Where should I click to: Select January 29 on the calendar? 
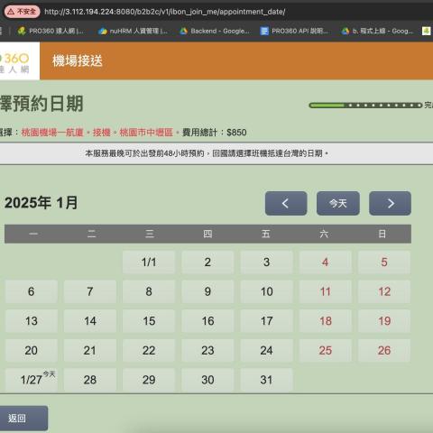click(149, 380)
